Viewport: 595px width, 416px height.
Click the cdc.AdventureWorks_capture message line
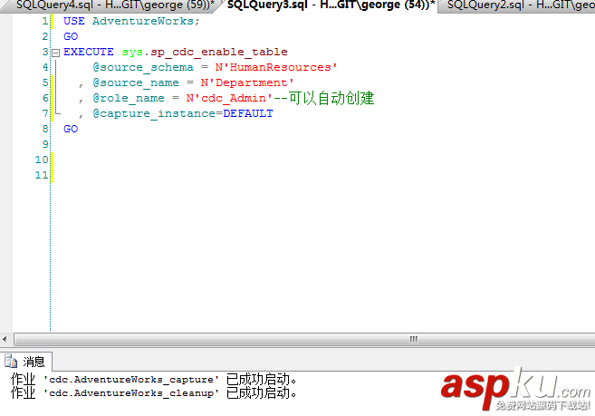point(154,379)
